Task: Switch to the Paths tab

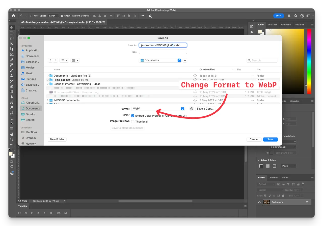Action: click(x=285, y=178)
